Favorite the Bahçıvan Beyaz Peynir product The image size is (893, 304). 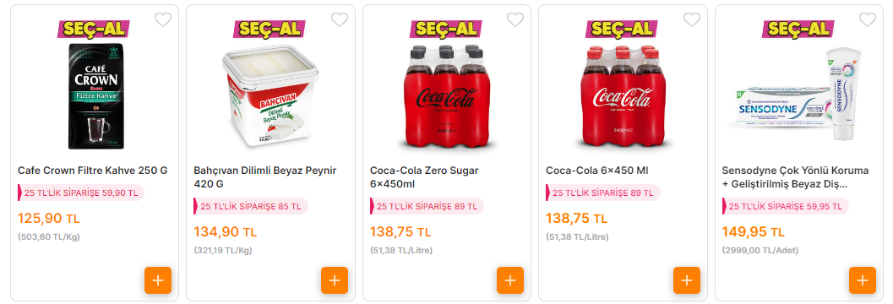[340, 20]
